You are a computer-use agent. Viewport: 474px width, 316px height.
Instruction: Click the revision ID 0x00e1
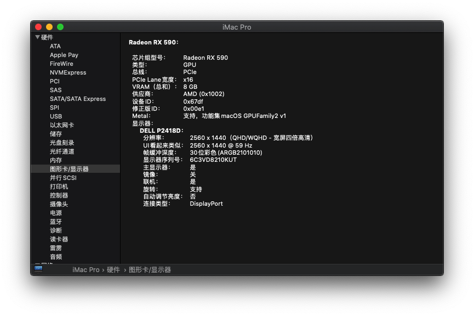tap(193, 109)
